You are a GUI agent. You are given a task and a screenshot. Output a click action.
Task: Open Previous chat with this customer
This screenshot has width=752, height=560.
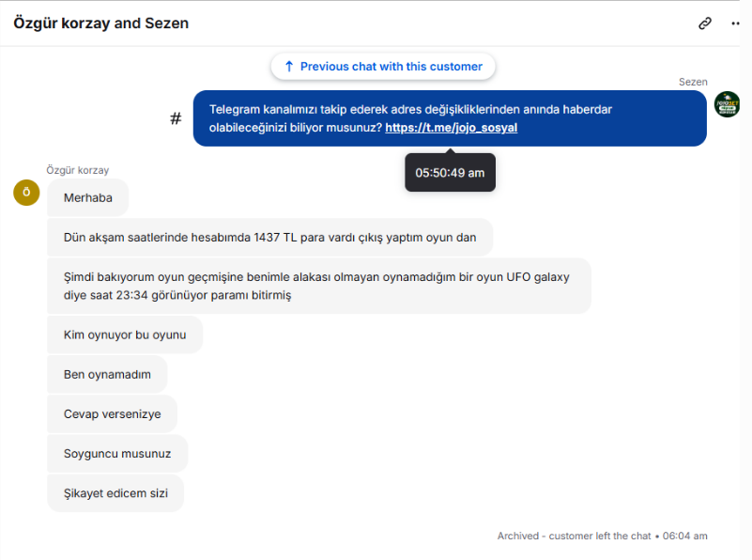(x=383, y=66)
